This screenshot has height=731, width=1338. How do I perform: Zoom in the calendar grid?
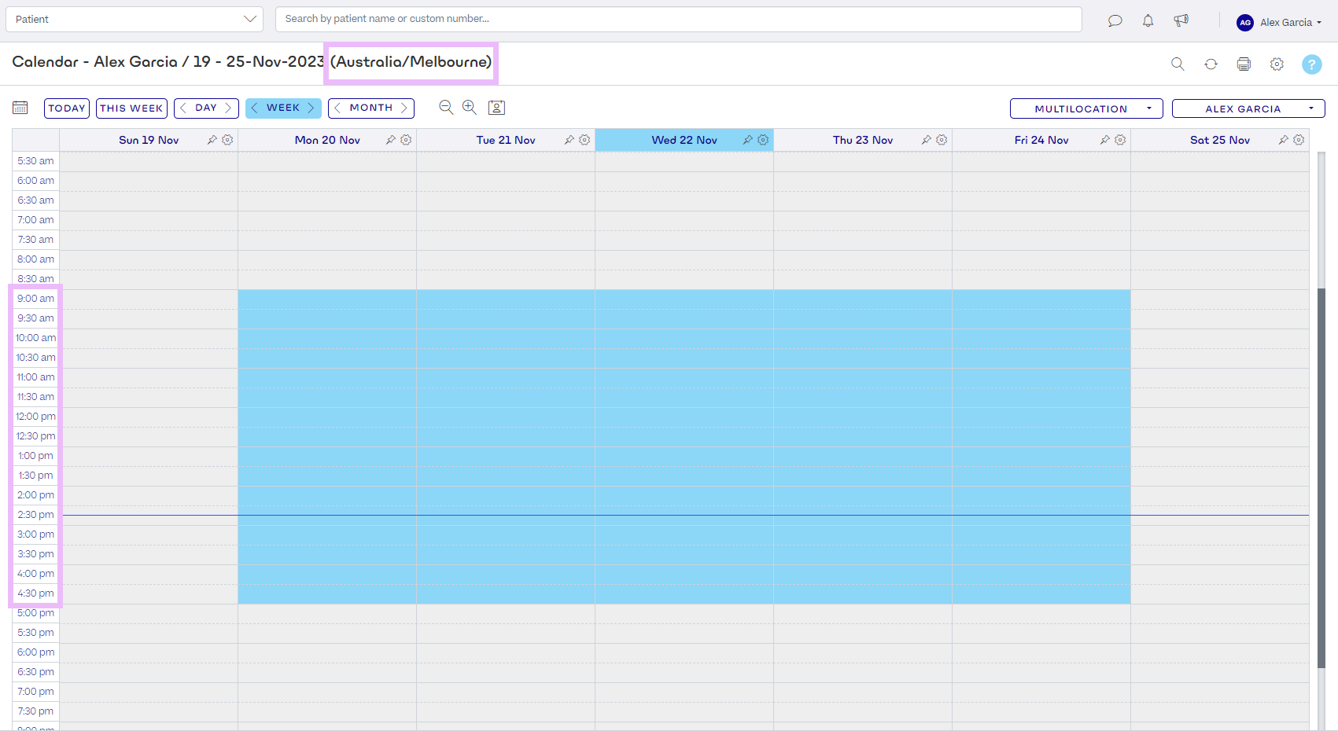tap(470, 108)
